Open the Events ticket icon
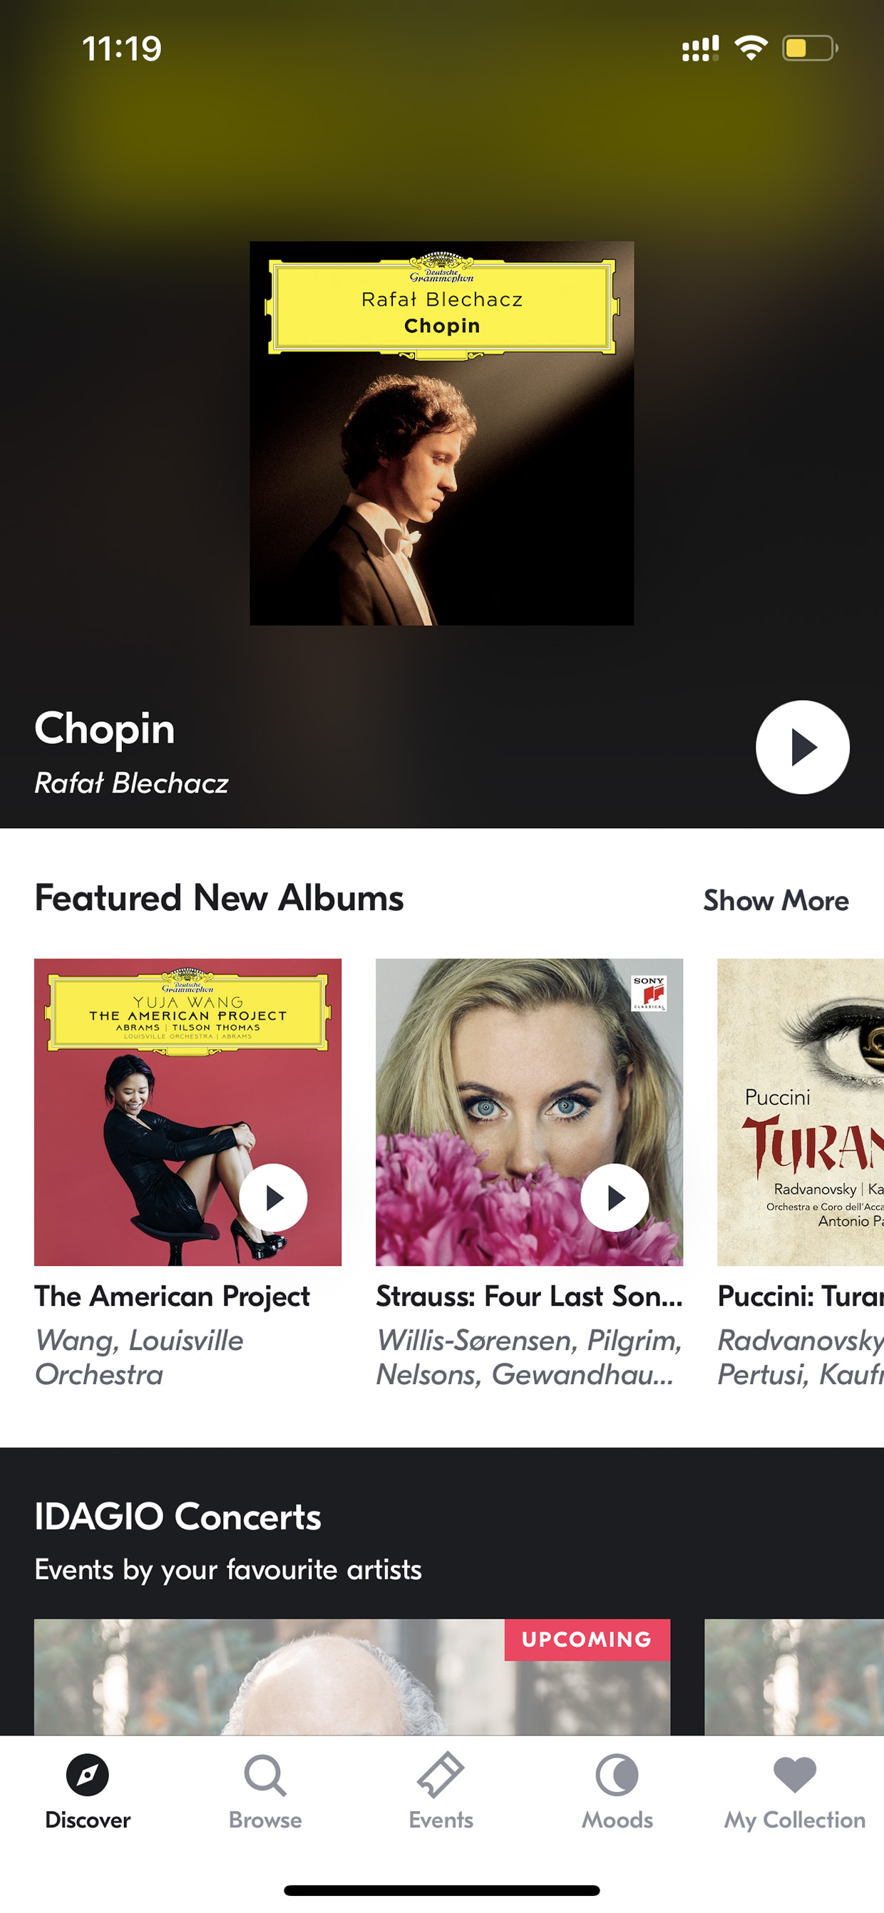 coord(441,1775)
